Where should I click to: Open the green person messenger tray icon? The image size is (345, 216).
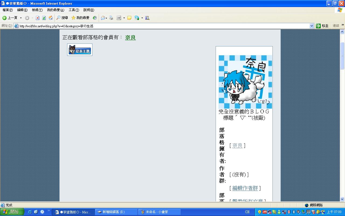279,212
